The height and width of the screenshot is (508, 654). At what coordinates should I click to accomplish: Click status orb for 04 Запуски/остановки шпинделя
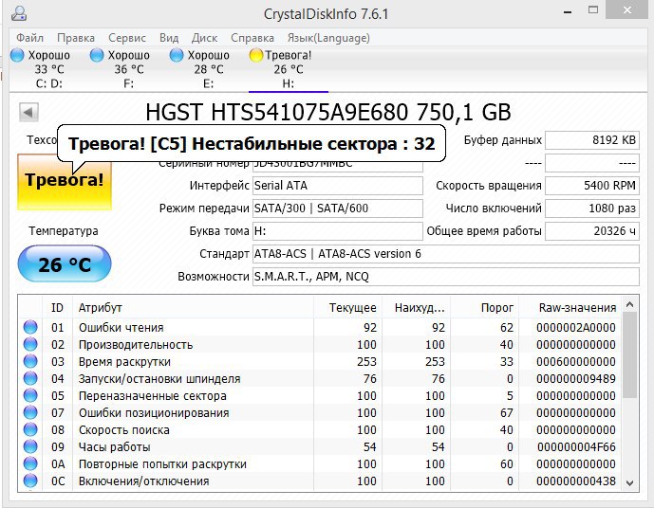(30, 378)
